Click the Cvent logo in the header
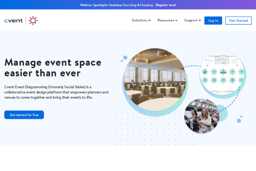The image size is (256, 171). coord(13,21)
